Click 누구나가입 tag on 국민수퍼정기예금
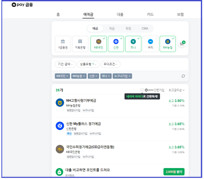204x179 pixels. click(x=88, y=157)
